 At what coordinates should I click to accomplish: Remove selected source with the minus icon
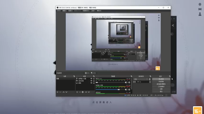point(80,92)
